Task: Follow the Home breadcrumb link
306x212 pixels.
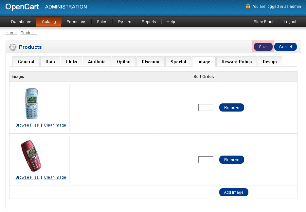Action: (11, 33)
